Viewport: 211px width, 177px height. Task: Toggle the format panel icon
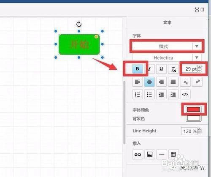point(203,10)
